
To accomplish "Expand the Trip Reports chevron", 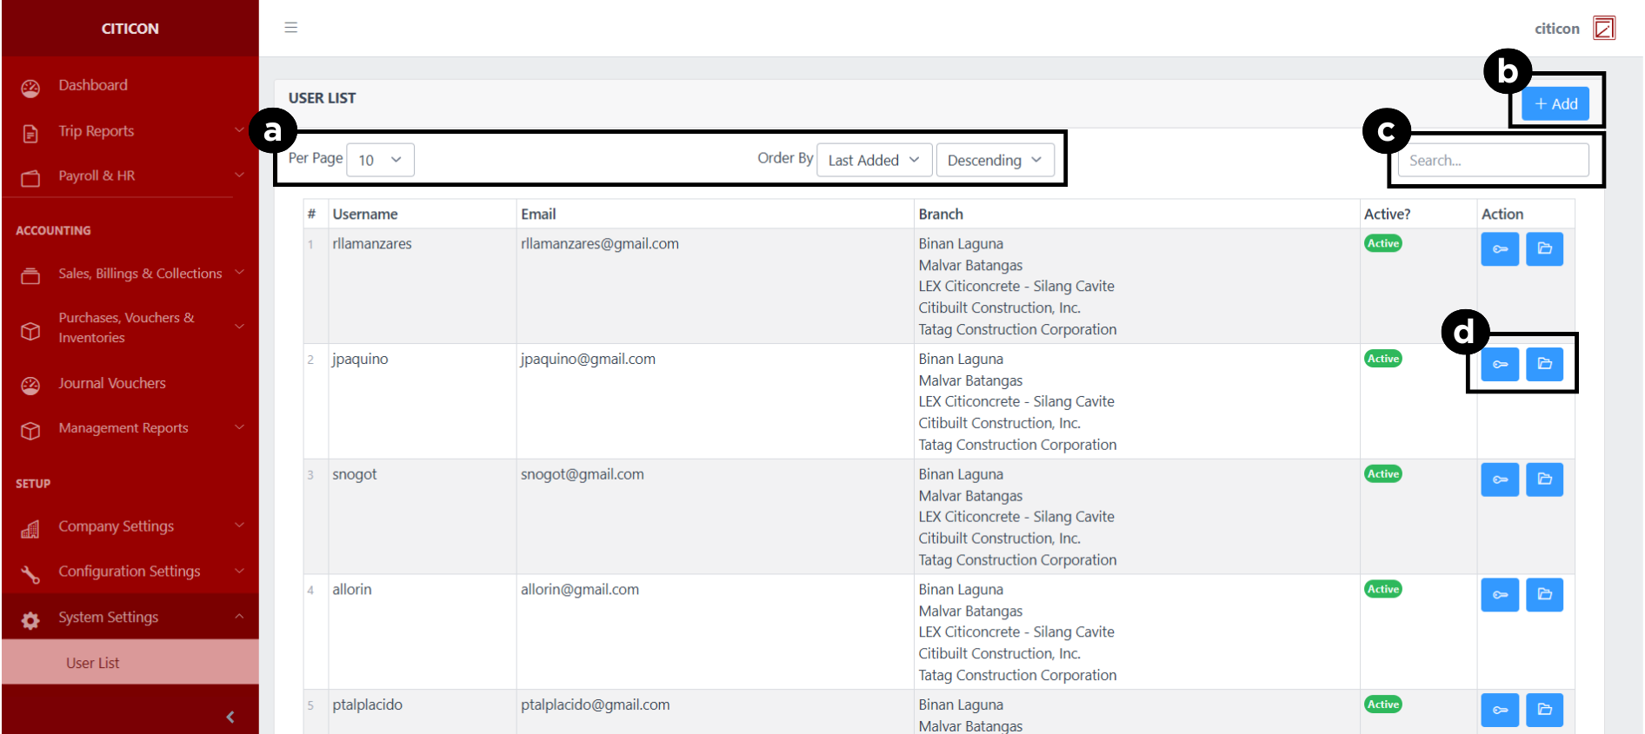I will [x=239, y=130].
